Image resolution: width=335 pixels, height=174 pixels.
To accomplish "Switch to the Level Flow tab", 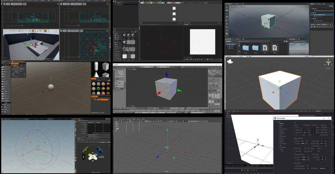I will coord(237,4).
